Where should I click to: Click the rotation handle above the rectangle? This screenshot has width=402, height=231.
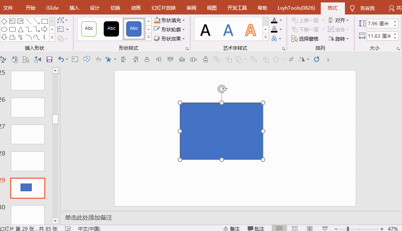tap(222, 89)
